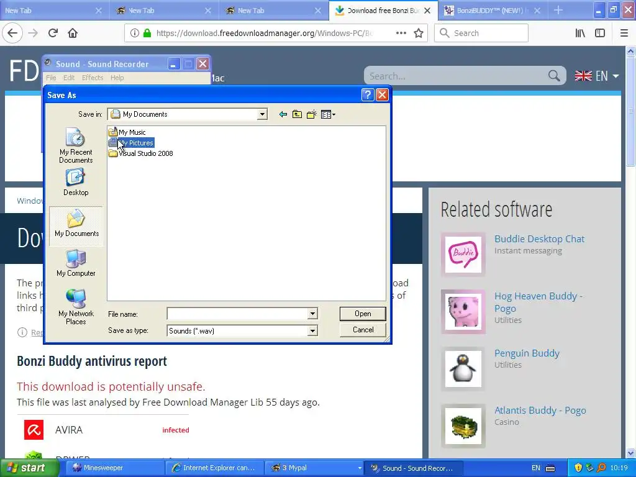This screenshot has height=477, width=636.
Task: Open the Windows start menu
Action: click(x=29, y=468)
